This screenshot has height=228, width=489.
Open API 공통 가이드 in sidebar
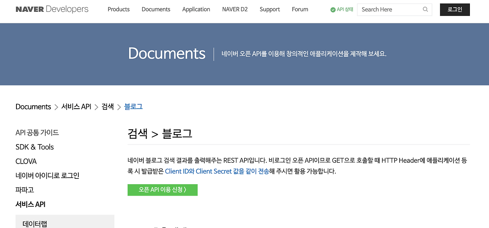[37, 133]
